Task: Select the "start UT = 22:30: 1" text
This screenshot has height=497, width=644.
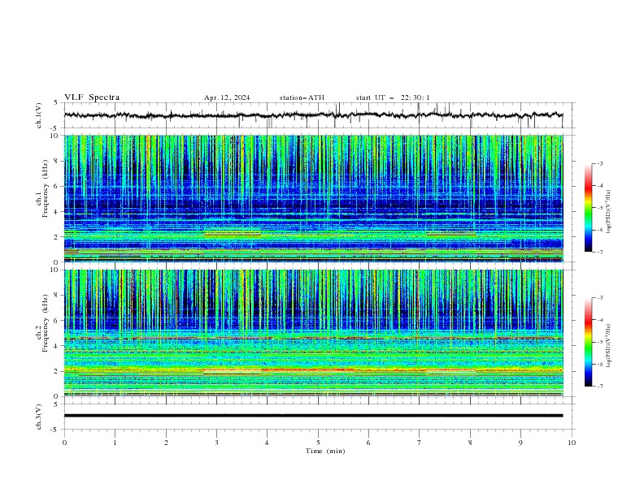Action: click(393, 97)
